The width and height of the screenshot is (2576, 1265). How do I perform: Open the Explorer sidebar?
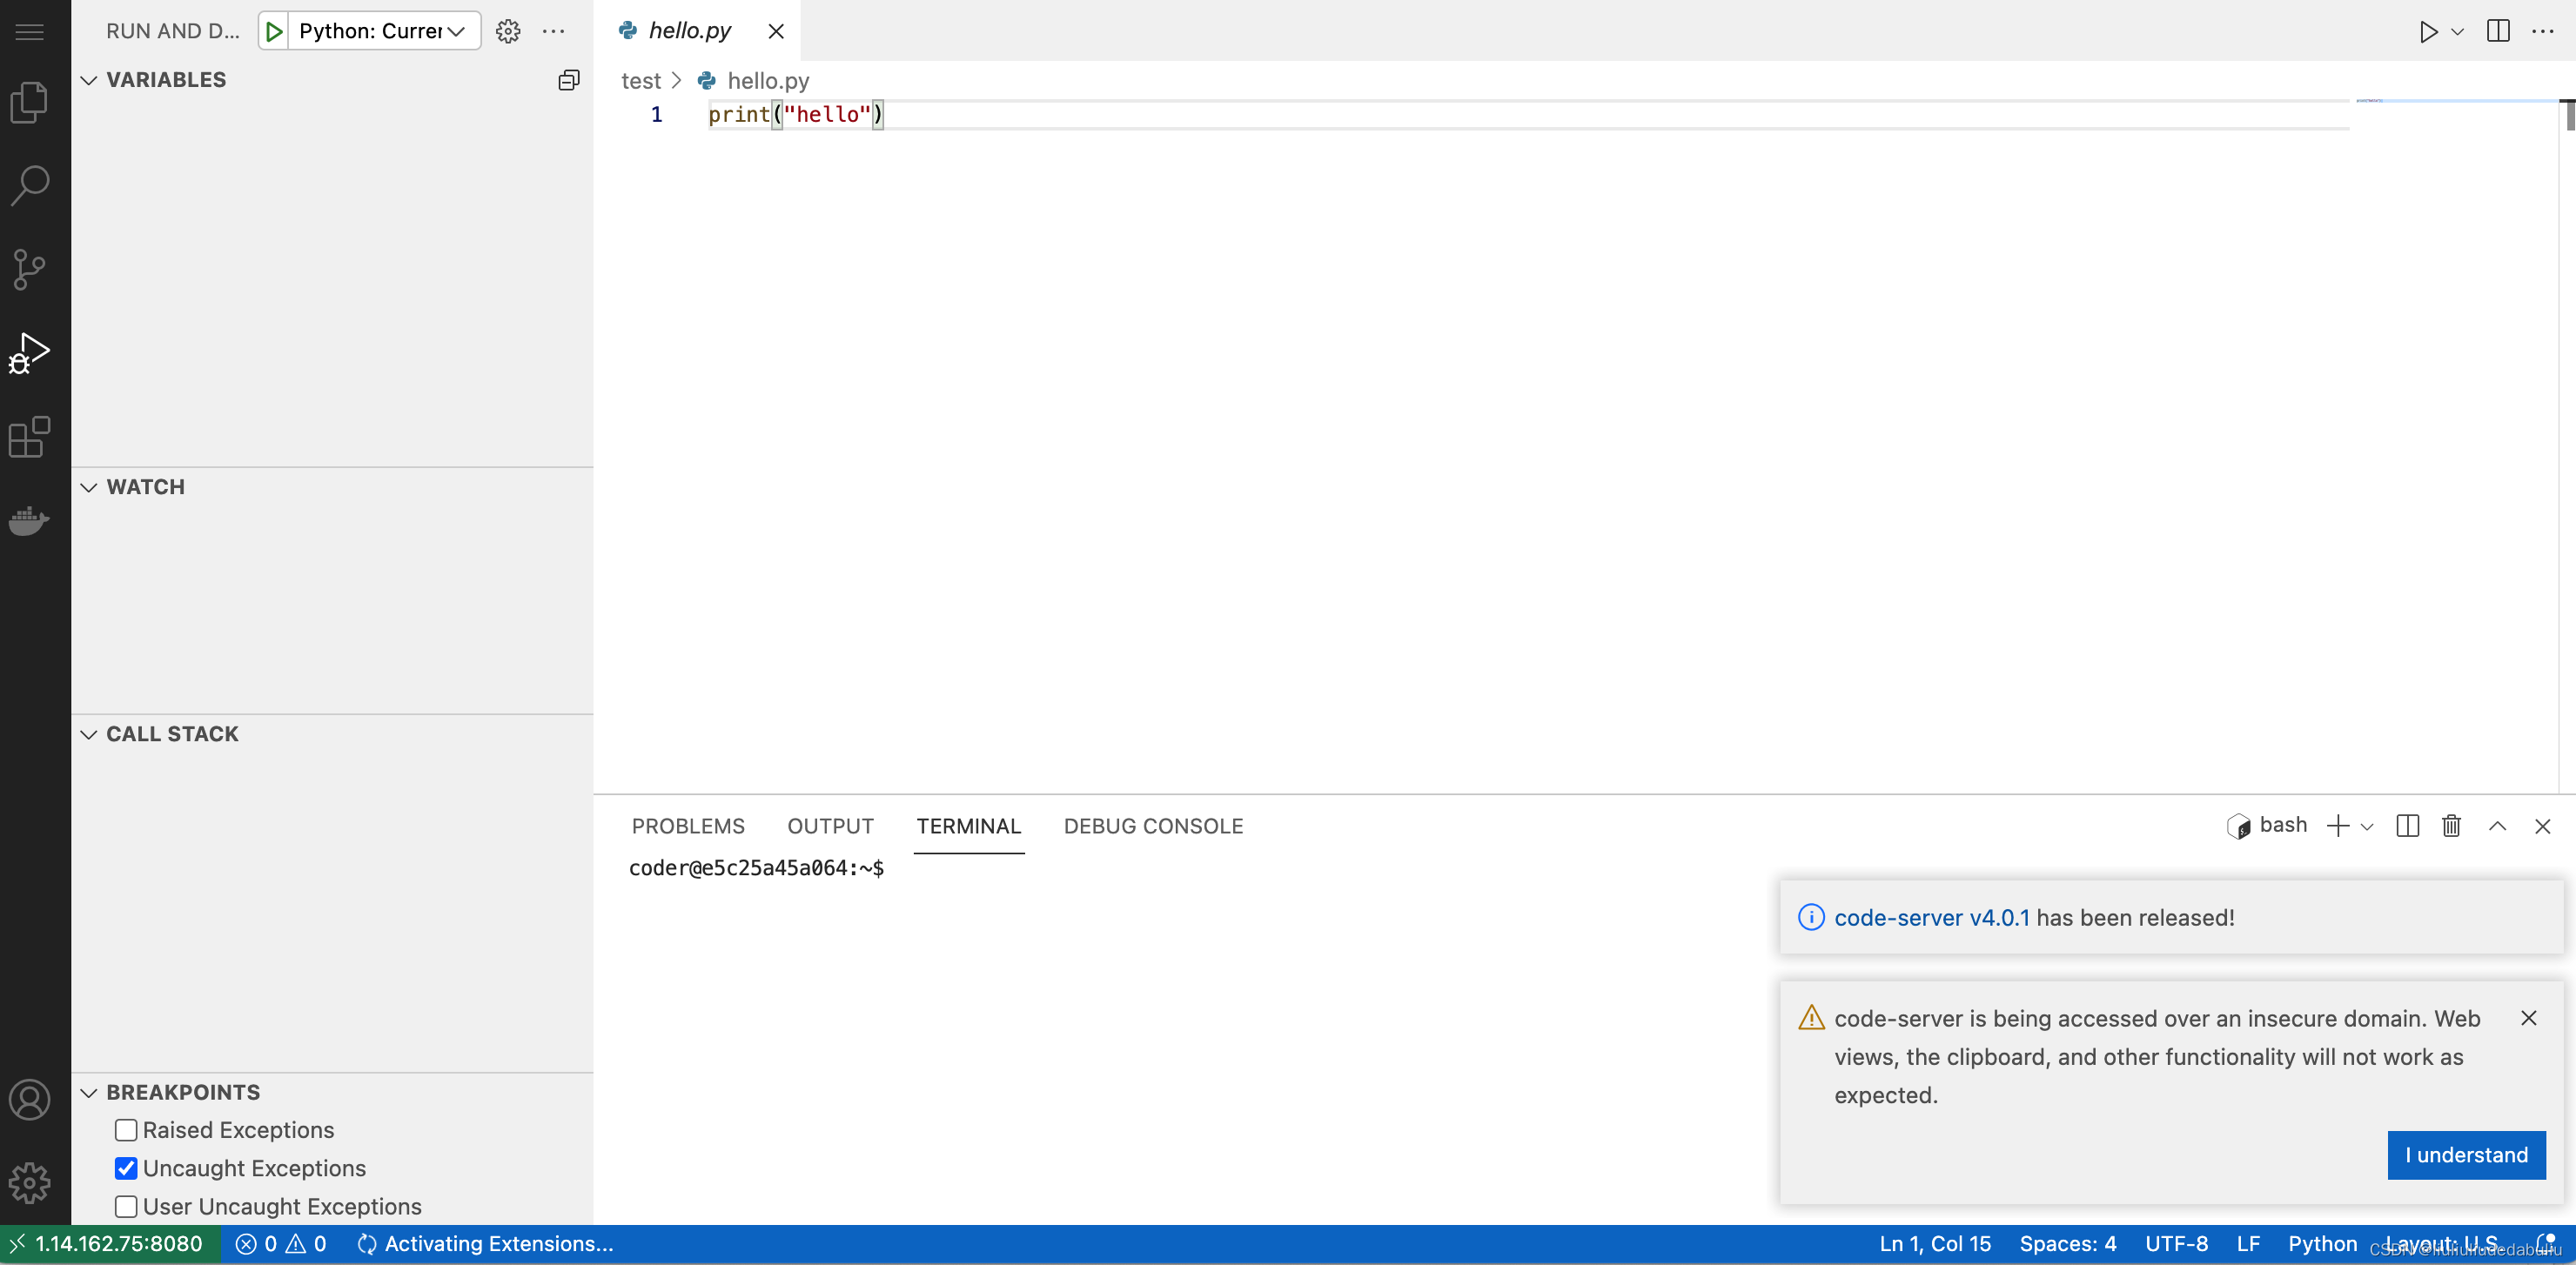[29, 101]
